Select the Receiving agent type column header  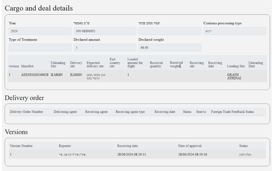130,112
